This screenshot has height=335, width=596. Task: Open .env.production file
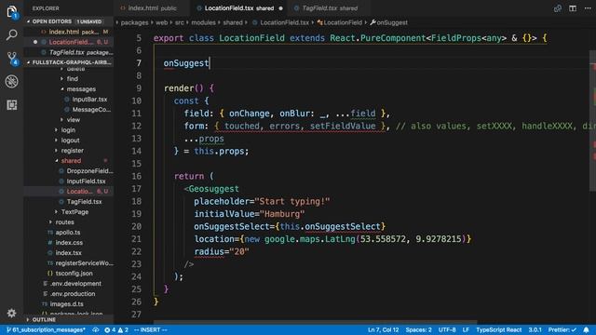(73, 294)
